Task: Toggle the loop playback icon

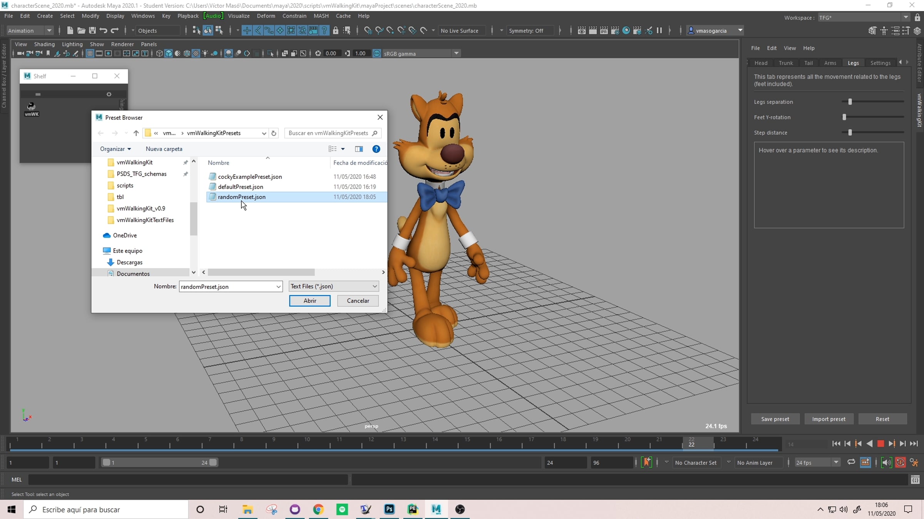Action: coord(851,462)
